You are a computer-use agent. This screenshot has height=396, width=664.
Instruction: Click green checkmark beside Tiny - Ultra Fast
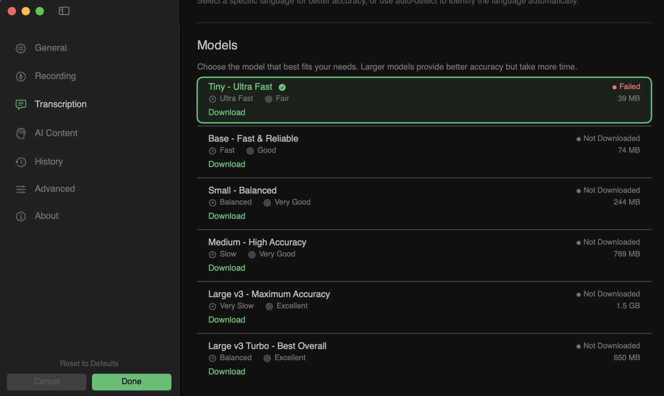click(x=282, y=87)
